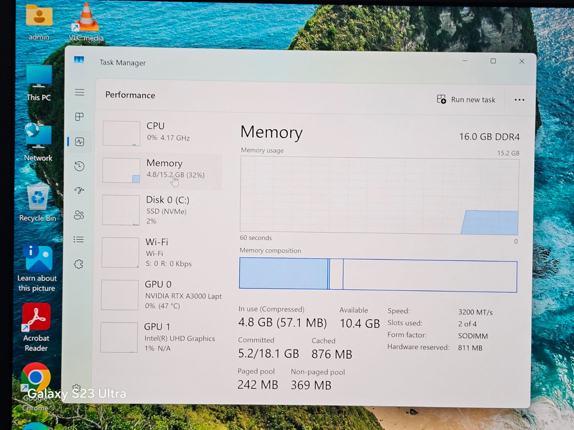Open the Recycle Bin desktop icon

(38, 203)
